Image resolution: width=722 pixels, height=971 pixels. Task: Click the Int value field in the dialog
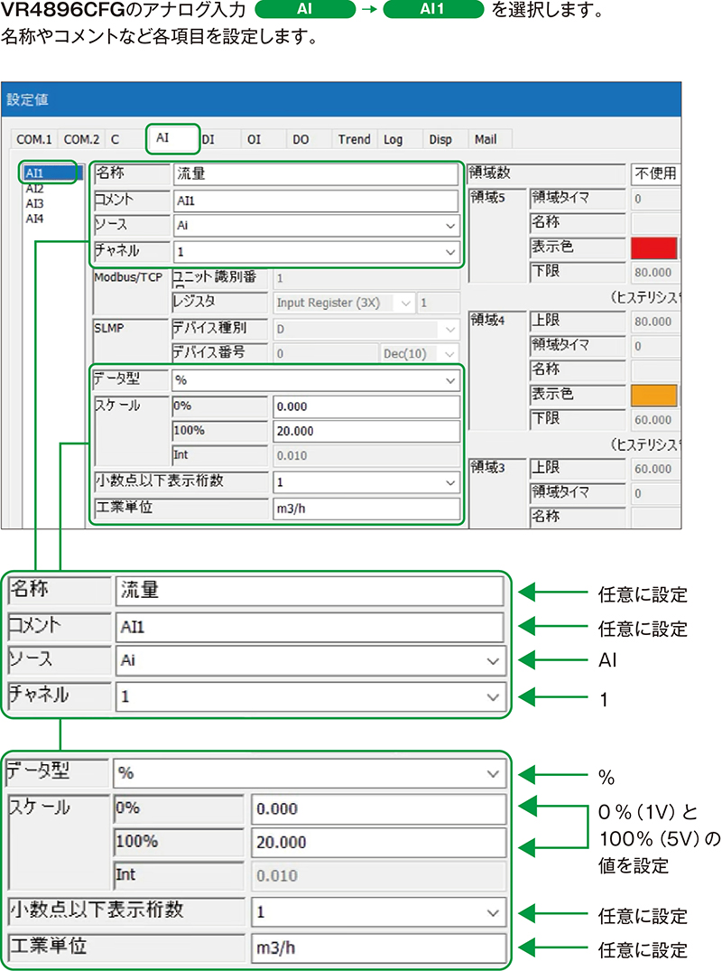366,456
